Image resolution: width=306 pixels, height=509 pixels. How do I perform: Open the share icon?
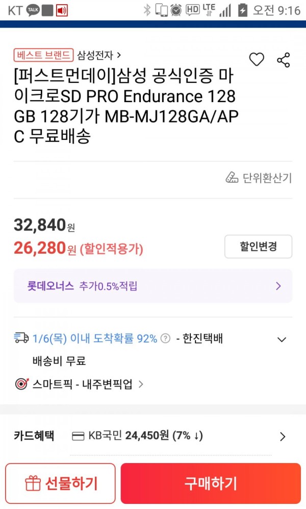coord(284,60)
